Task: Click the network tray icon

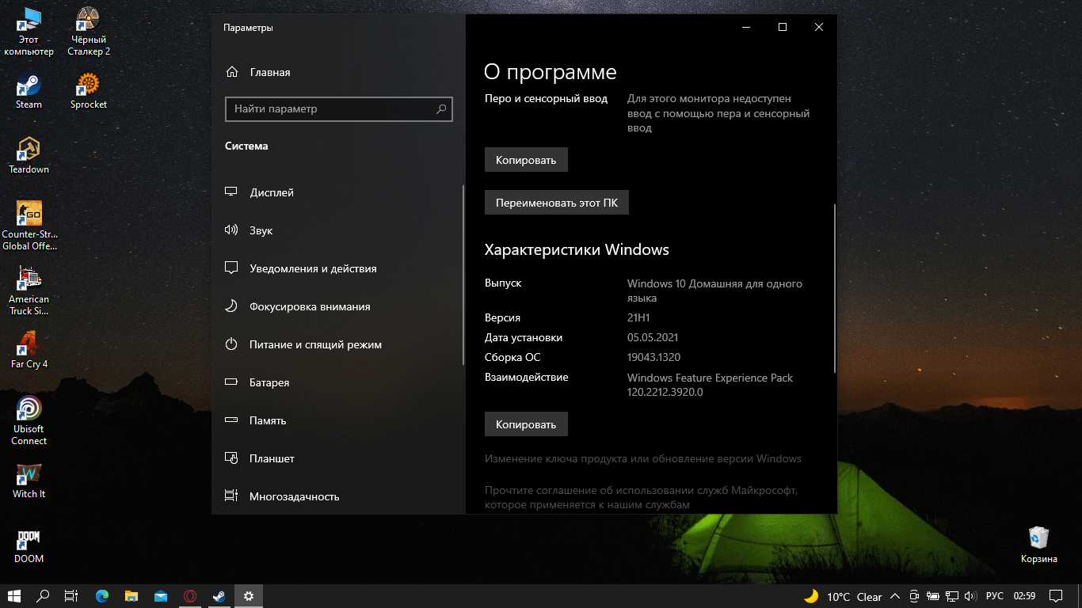Action: tap(951, 596)
